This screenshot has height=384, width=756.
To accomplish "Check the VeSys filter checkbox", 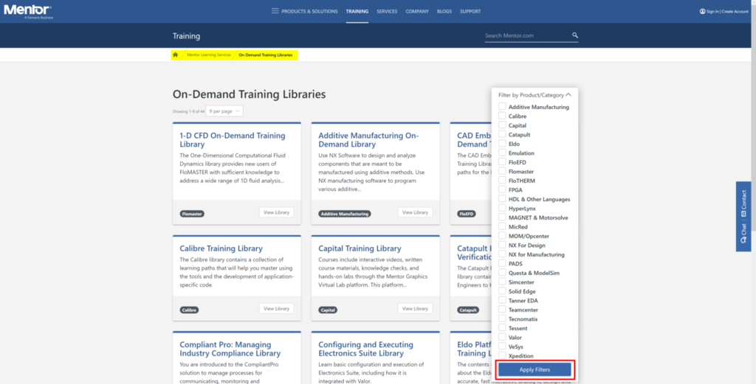I will click(502, 346).
